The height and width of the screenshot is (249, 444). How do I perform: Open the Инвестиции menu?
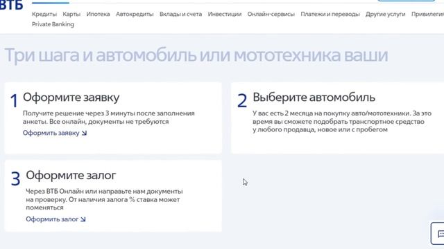click(x=225, y=14)
